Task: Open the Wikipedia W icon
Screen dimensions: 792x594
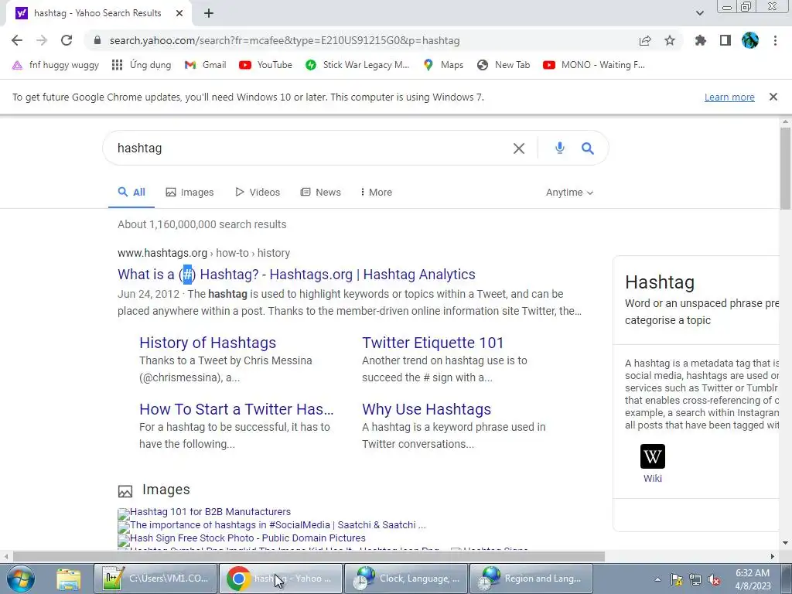Action: coord(653,456)
